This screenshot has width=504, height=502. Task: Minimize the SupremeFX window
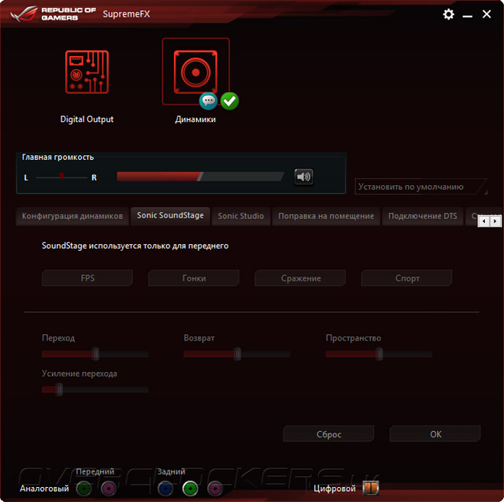pyautogui.click(x=467, y=15)
